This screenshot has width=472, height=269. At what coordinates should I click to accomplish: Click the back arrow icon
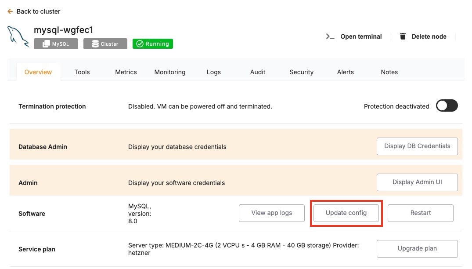(x=10, y=11)
